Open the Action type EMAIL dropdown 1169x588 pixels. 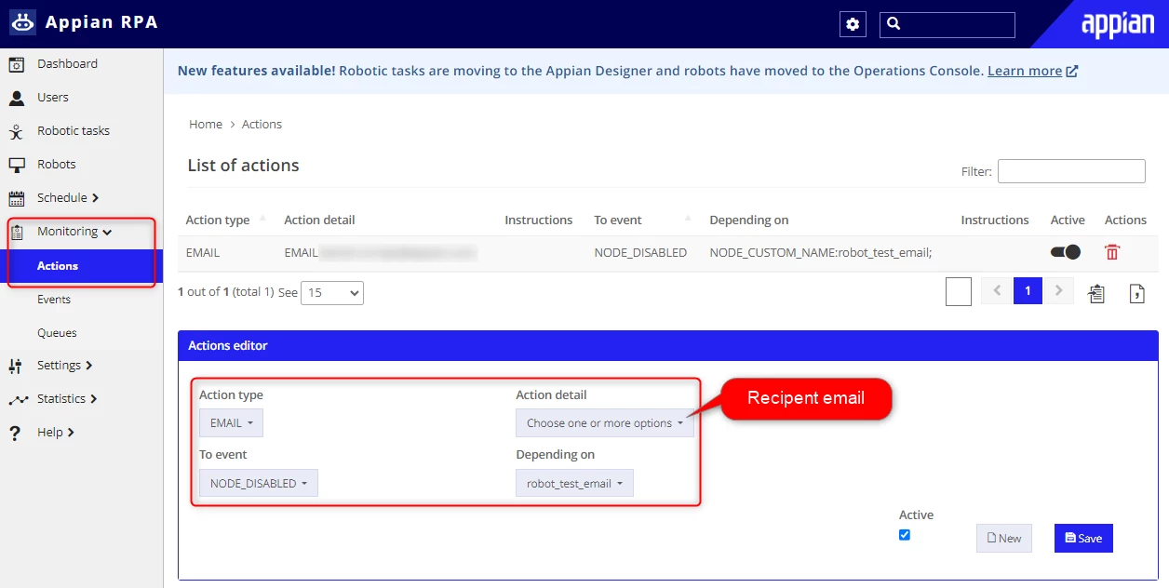click(x=231, y=423)
